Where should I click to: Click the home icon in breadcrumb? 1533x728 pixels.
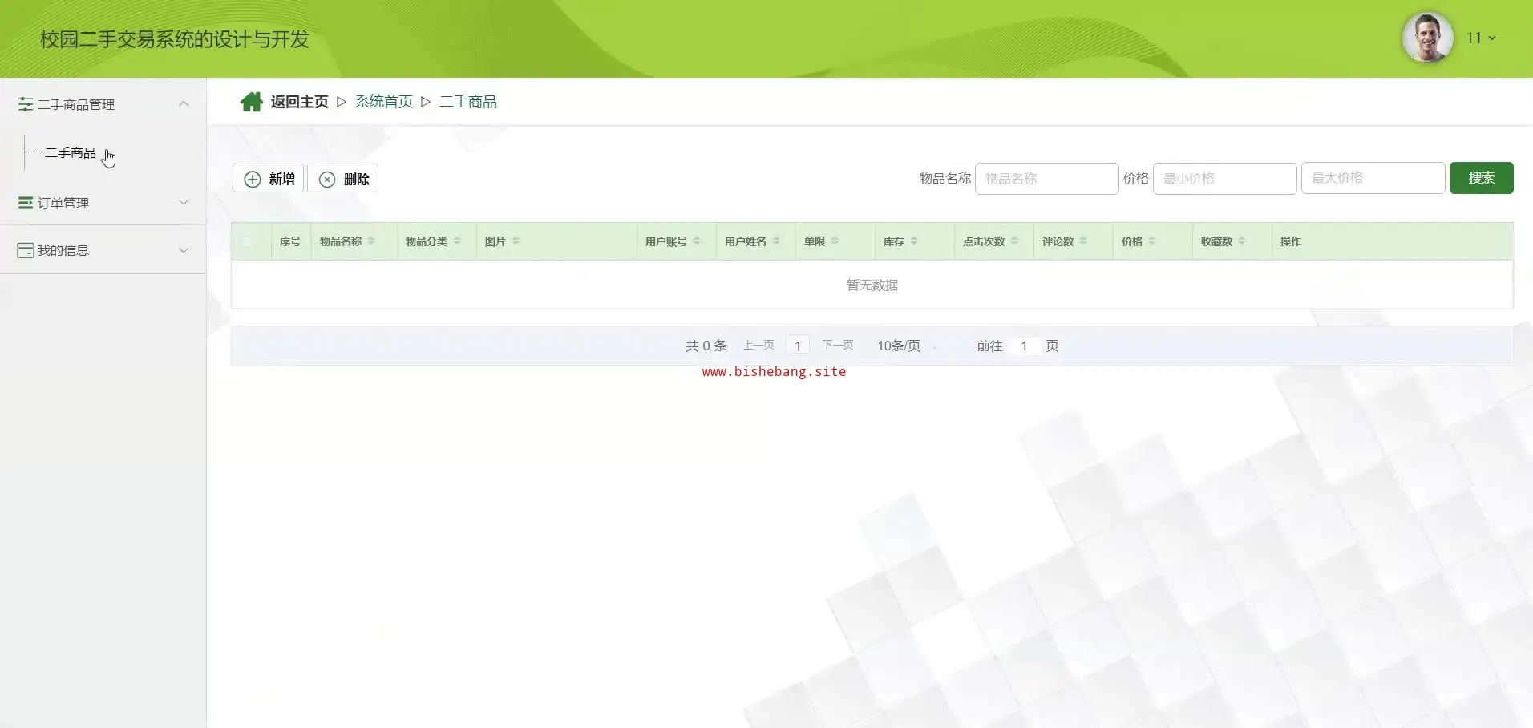click(251, 102)
